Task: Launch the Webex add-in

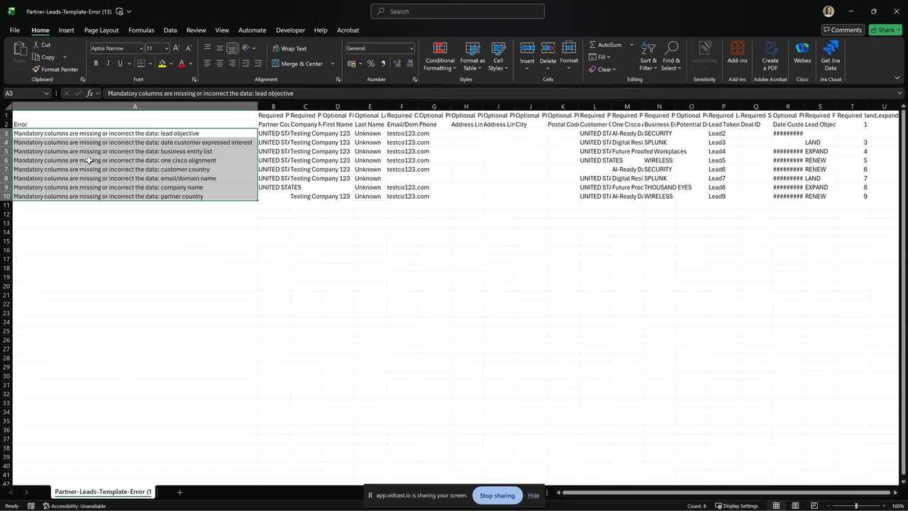Action: point(802,48)
